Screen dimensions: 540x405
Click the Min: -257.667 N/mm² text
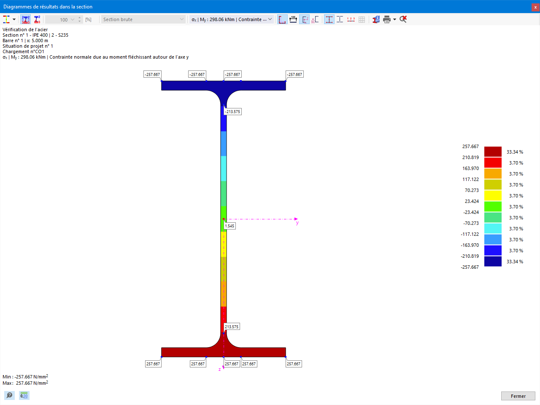pyautogui.click(x=25, y=377)
